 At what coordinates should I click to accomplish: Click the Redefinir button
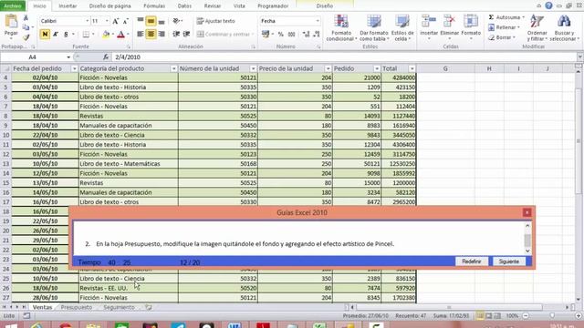472,261
